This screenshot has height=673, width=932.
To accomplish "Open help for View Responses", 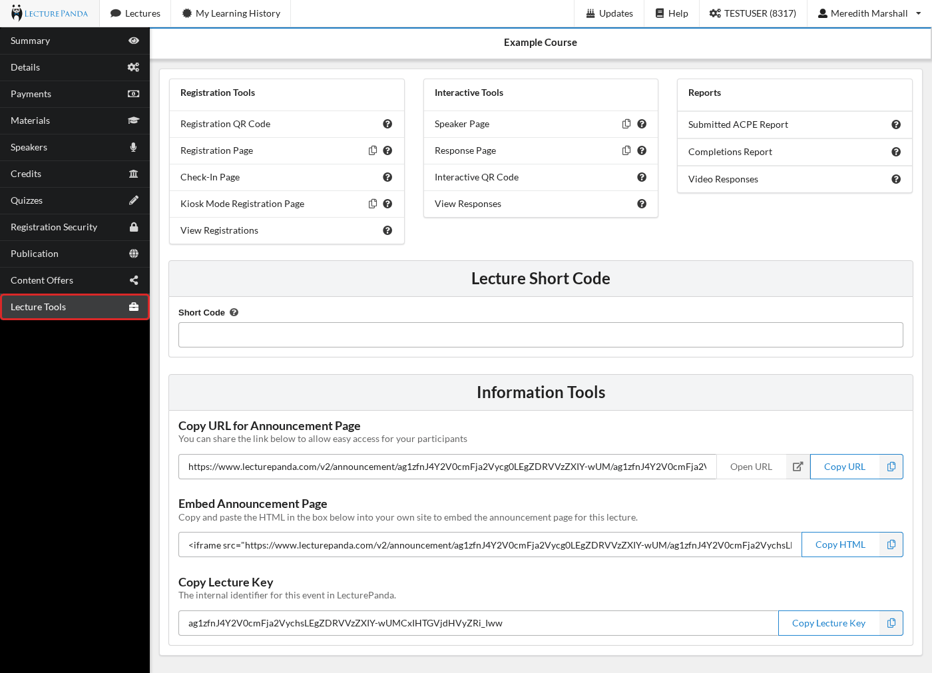I will (642, 204).
